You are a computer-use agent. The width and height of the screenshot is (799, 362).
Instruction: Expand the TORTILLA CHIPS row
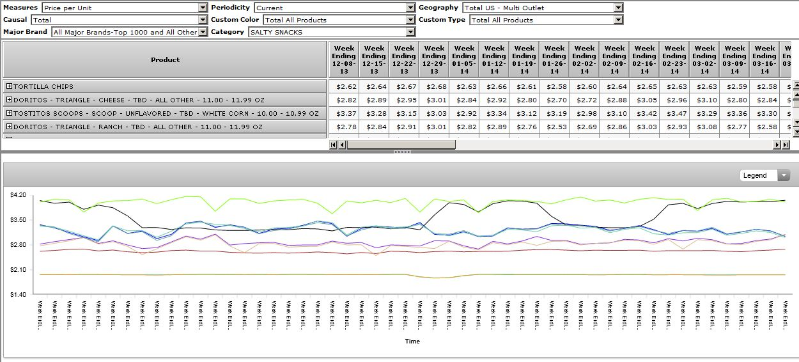tap(10, 86)
